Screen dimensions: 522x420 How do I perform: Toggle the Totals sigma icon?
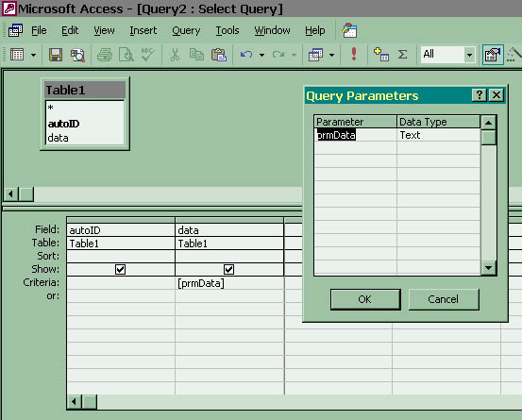coord(402,55)
